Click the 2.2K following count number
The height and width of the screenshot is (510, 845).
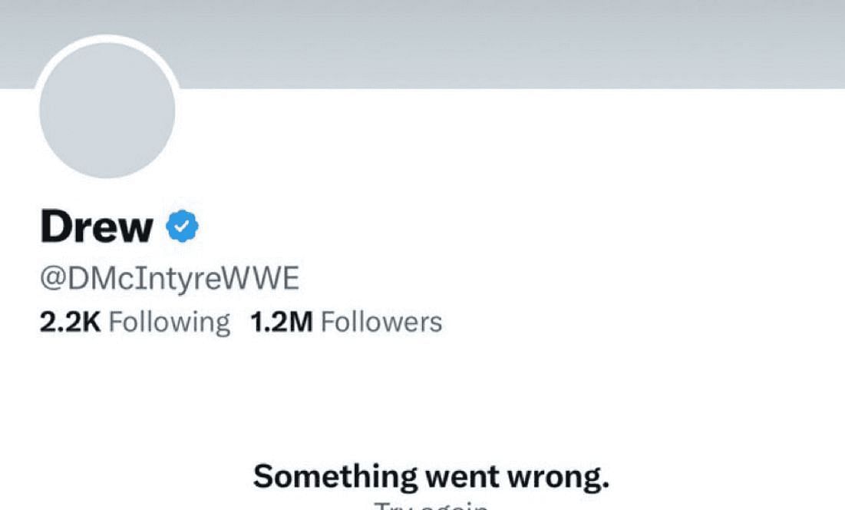[70, 322]
